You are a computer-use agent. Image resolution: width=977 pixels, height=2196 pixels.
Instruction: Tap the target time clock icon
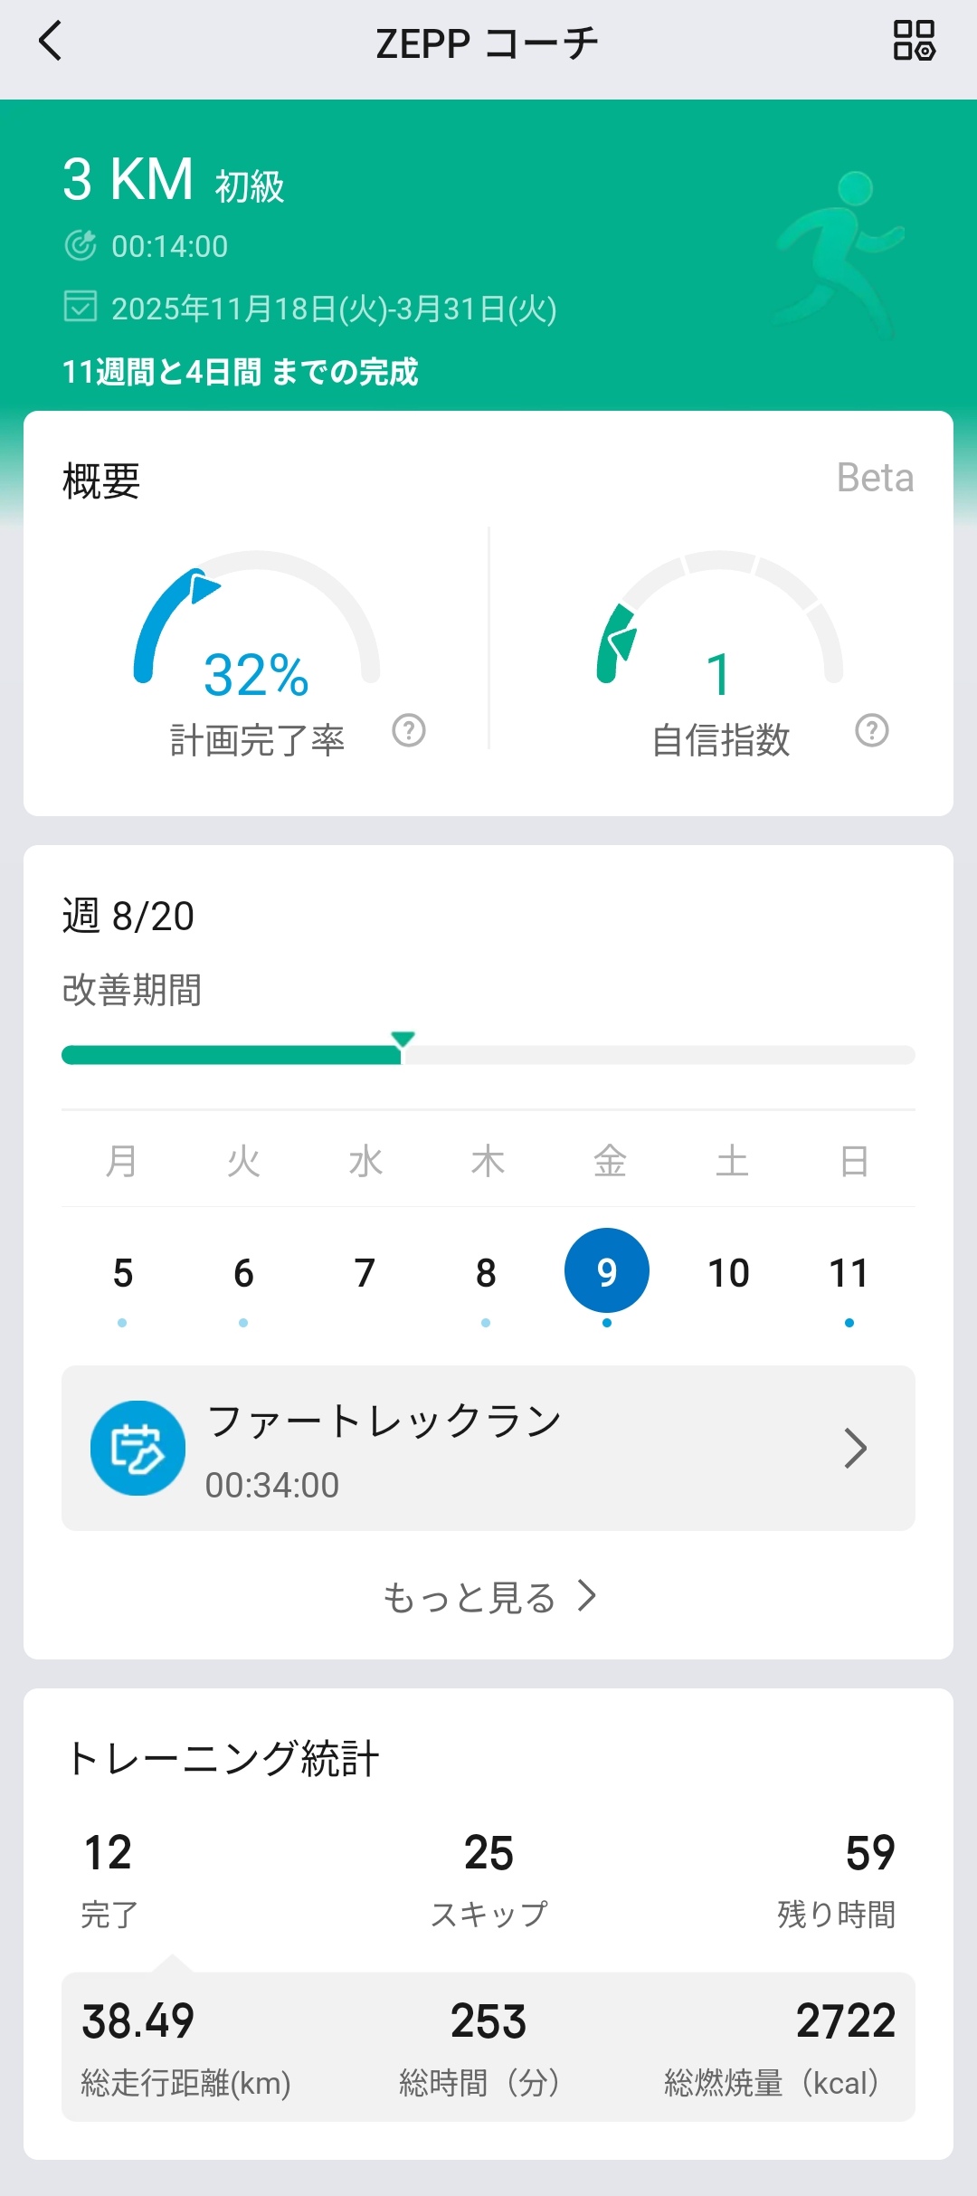point(81,245)
